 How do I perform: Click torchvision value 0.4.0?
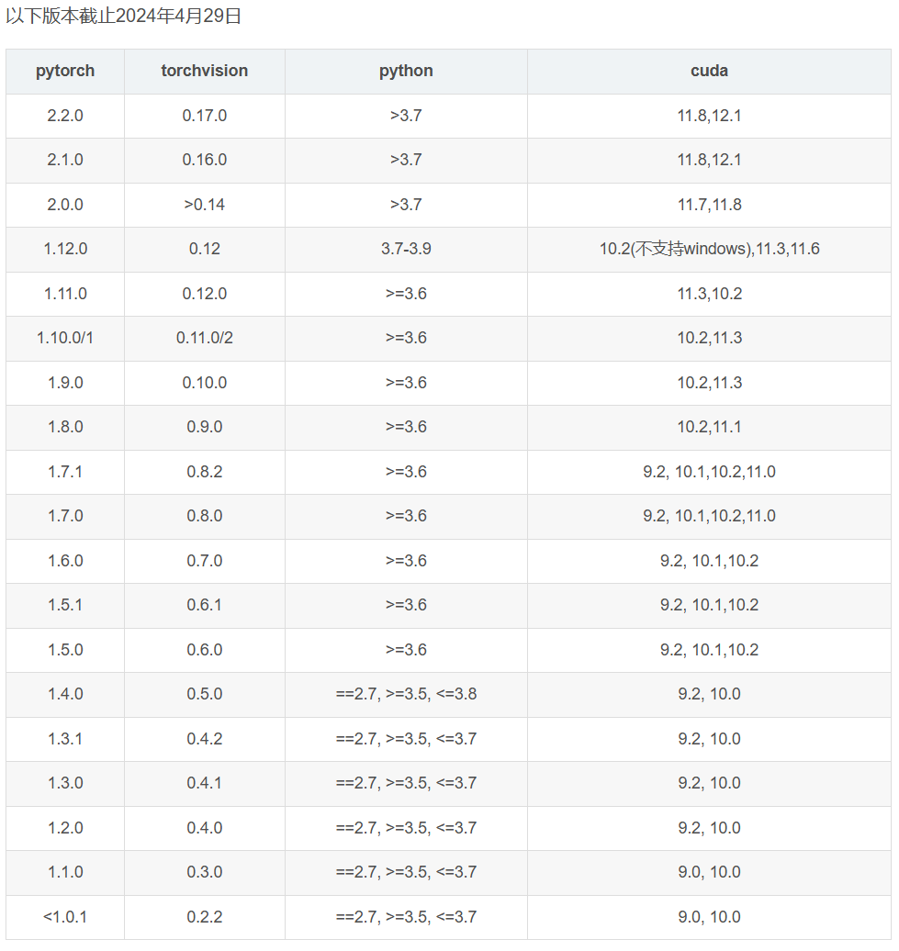[205, 829]
